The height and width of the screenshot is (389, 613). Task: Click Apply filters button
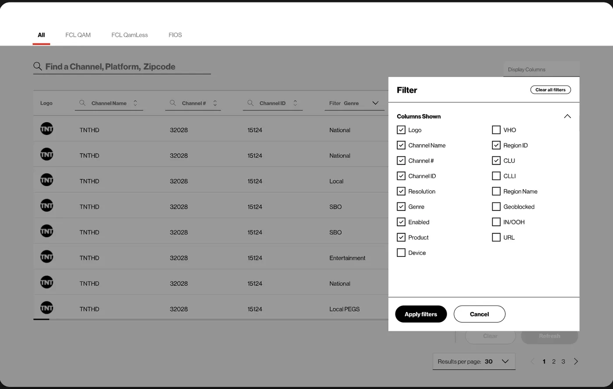pos(421,314)
